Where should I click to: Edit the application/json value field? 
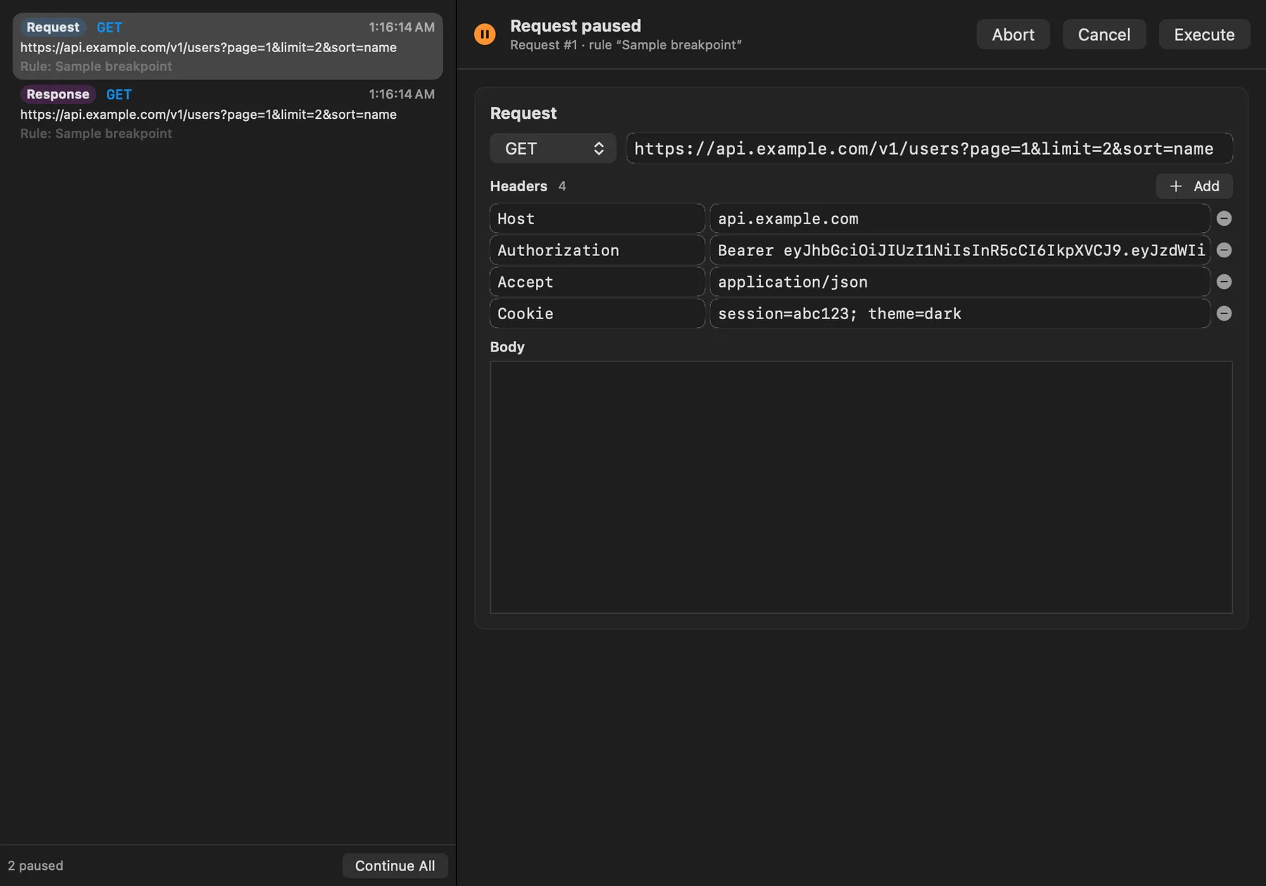[x=959, y=282]
